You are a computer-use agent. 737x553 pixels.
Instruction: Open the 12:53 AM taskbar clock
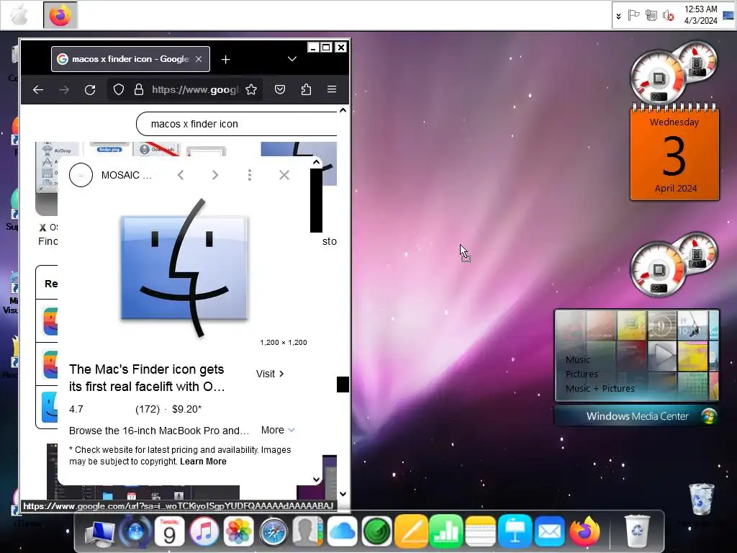[x=700, y=15]
